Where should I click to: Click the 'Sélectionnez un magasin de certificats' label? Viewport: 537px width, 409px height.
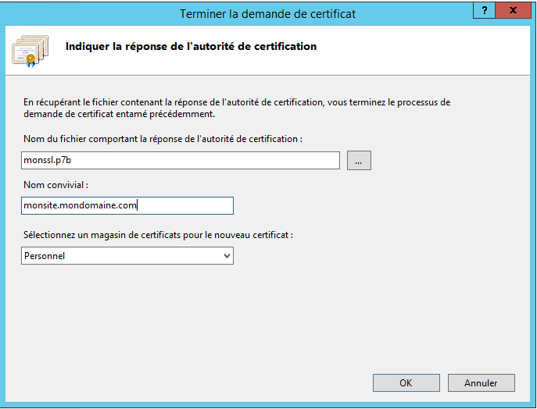[158, 235]
